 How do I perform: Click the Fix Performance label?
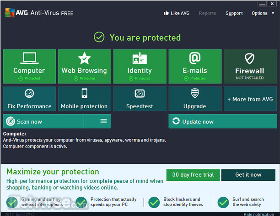[29, 106]
